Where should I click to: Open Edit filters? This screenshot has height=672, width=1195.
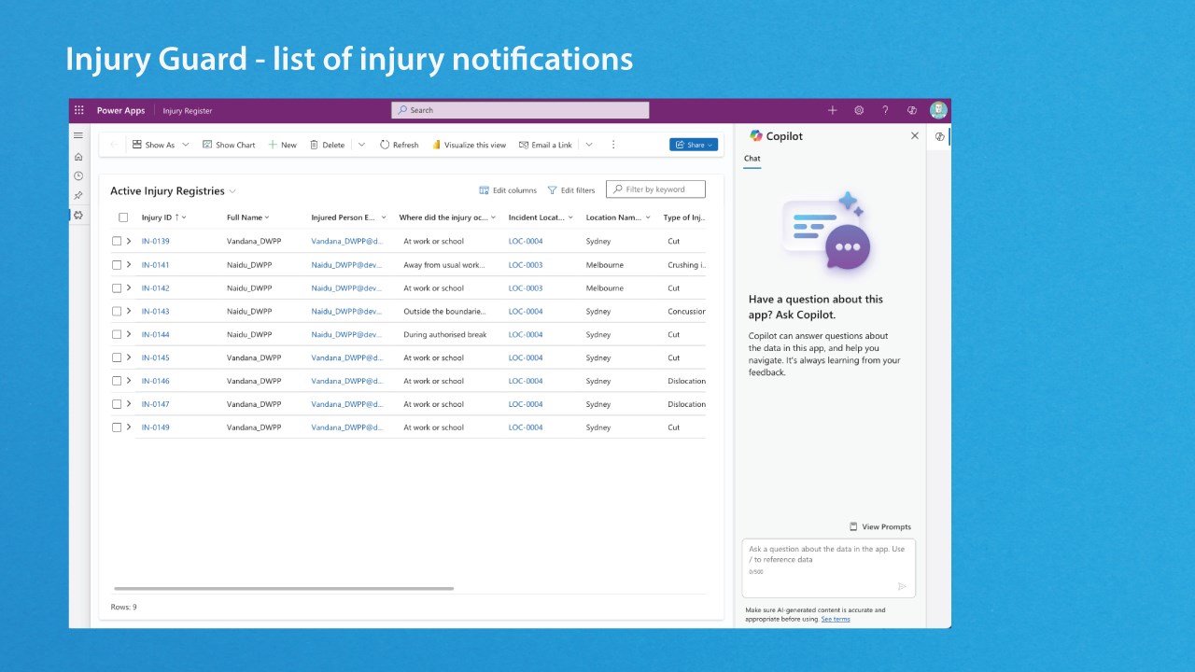tap(571, 190)
